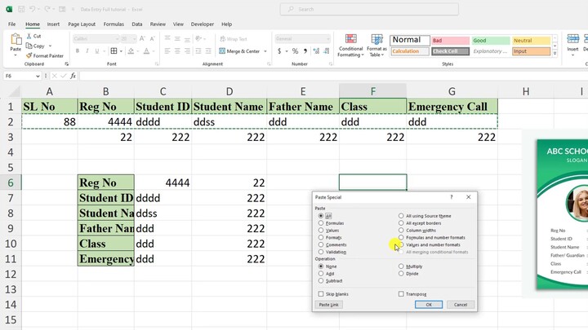Click Increase Decimal icon
This screenshot has width=588, height=330.
click(316, 51)
